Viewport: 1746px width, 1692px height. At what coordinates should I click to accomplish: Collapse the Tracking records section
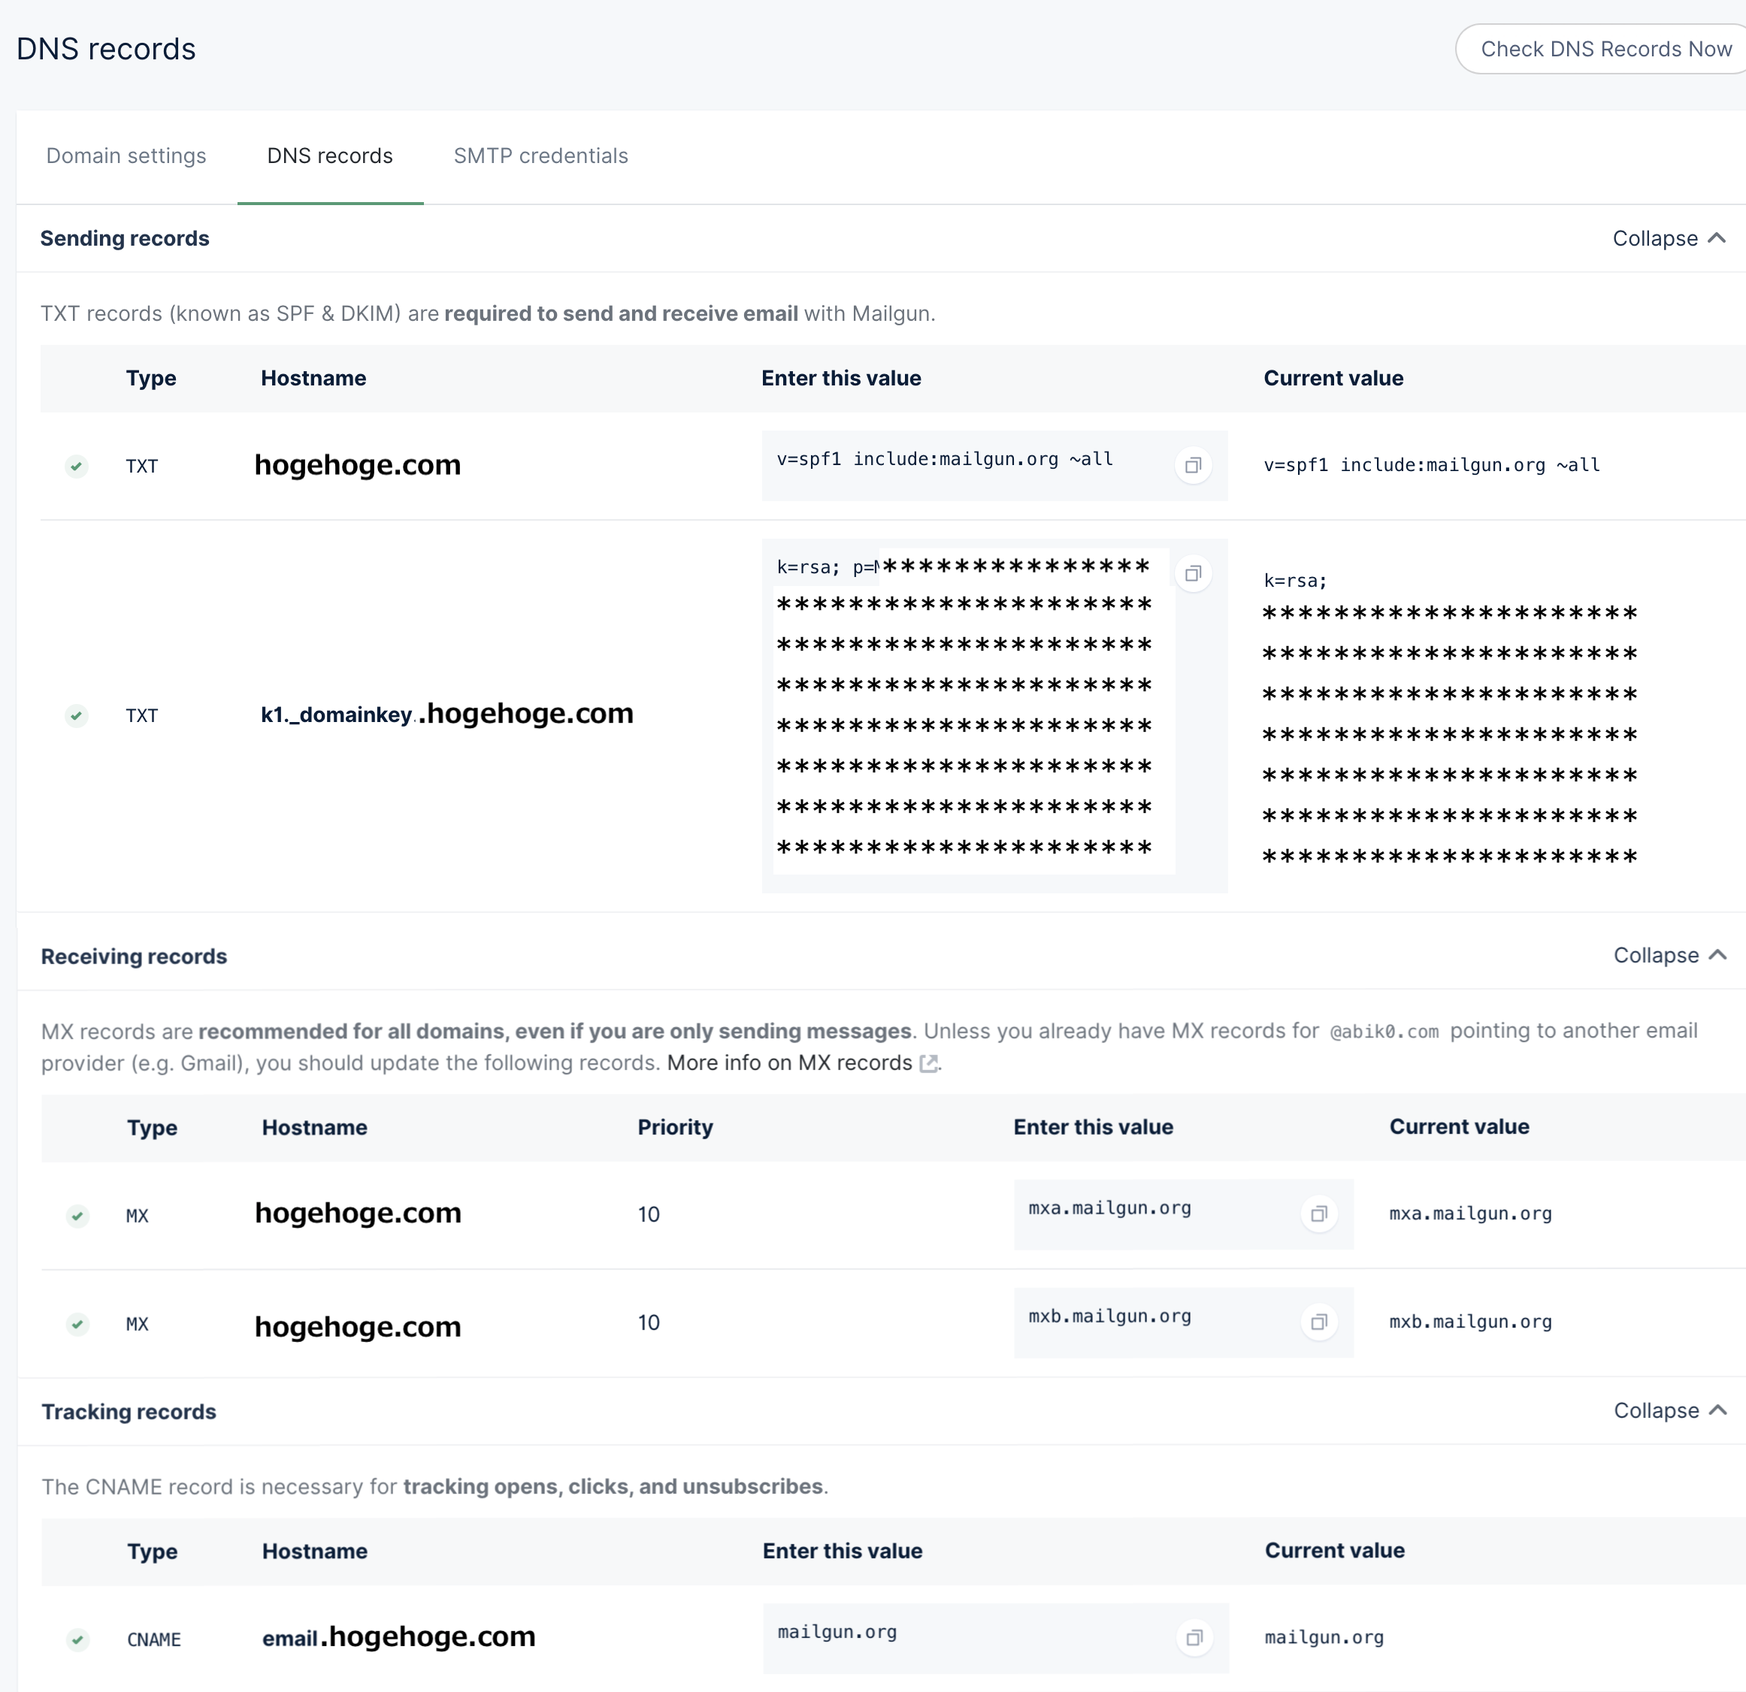coord(1669,1410)
